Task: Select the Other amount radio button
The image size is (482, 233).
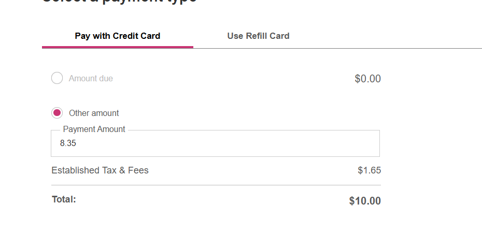Action: click(x=57, y=113)
